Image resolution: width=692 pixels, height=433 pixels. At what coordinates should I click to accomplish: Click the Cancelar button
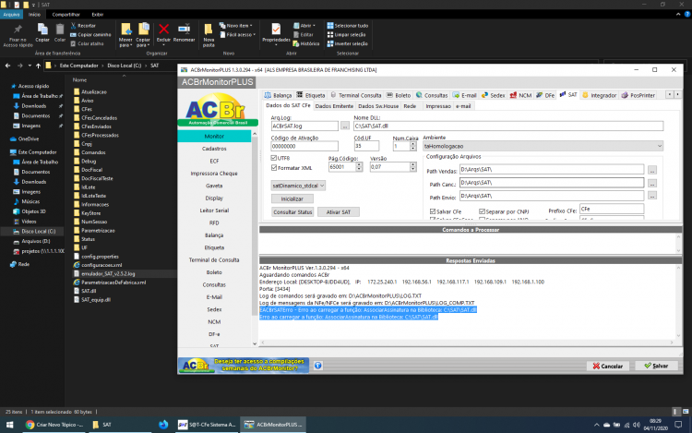[608, 366]
